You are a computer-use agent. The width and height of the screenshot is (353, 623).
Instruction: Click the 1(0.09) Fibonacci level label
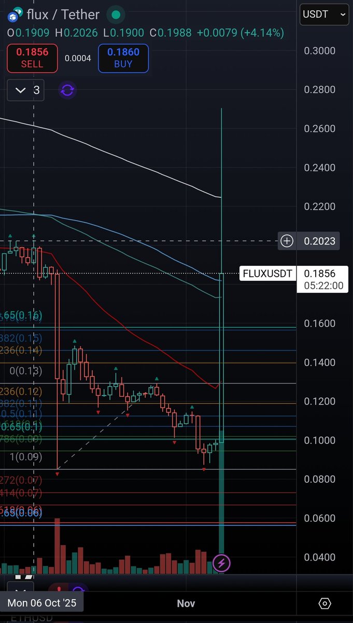coord(25,457)
